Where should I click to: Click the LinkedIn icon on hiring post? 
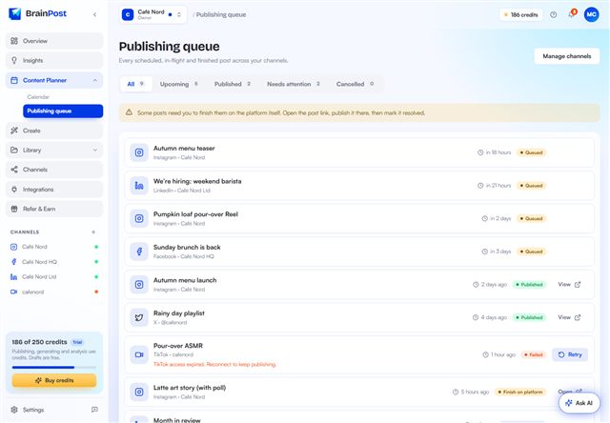(x=139, y=186)
